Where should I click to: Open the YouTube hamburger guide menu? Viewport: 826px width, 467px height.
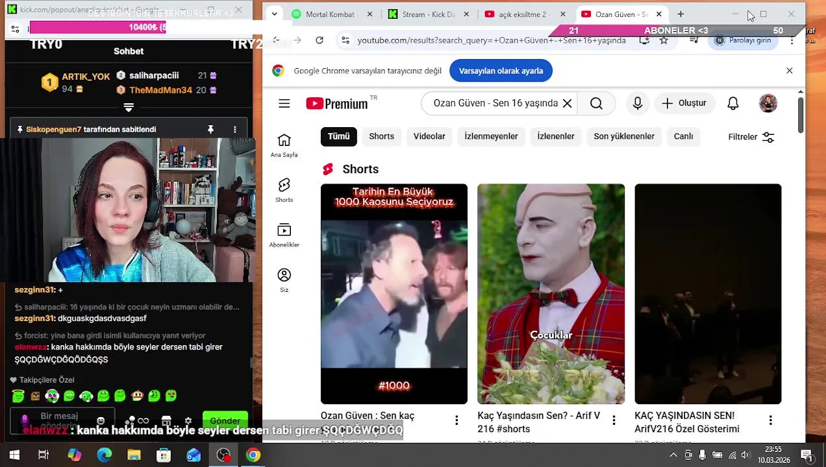pyautogui.click(x=284, y=104)
